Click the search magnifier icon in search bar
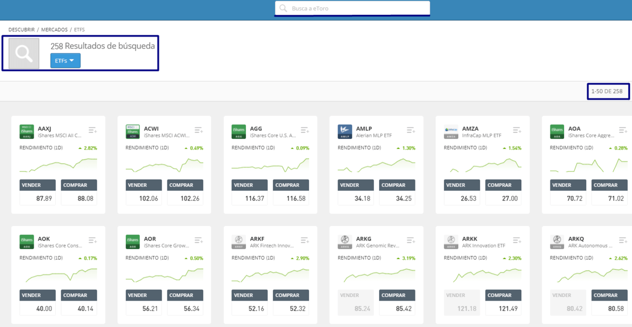 click(x=283, y=8)
